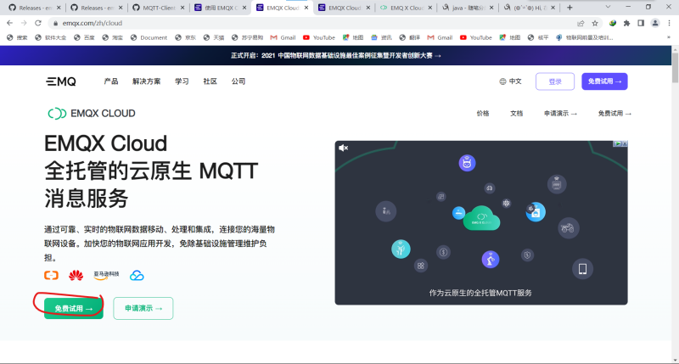This screenshot has width=679, height=364.
Task: Open the 产品 nav menu
Action: (x=111, y=81)
